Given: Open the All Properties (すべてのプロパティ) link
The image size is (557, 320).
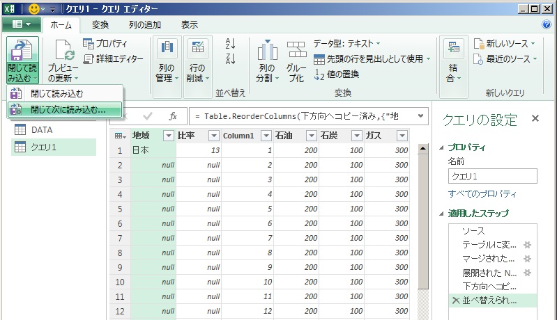Looking at the screenshot, I should 482,194.
